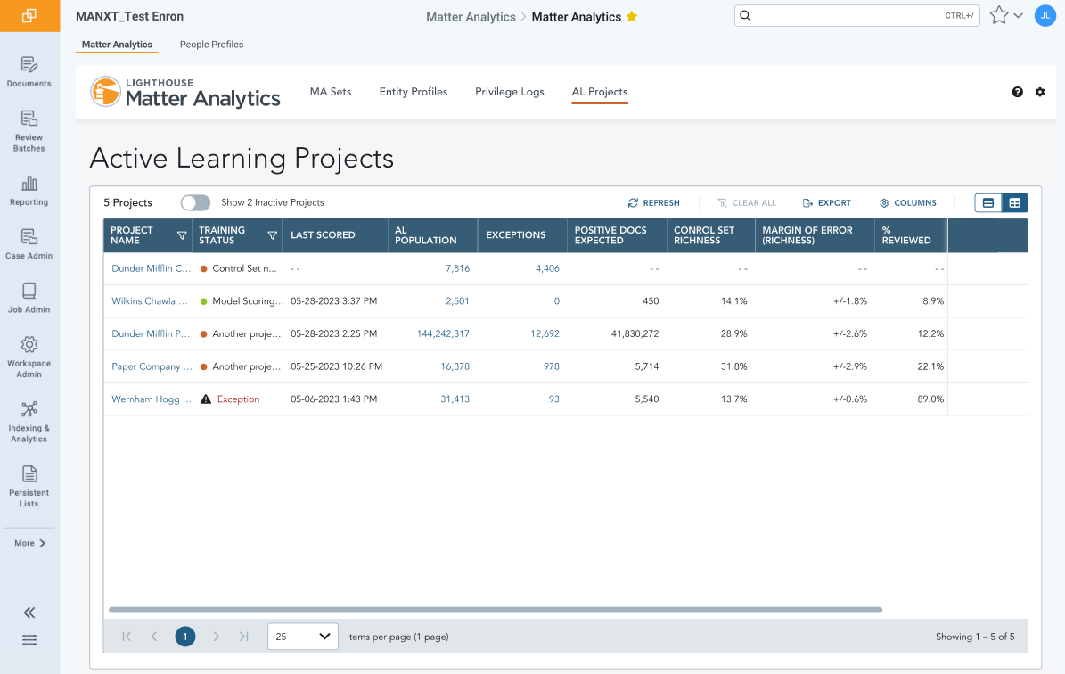
Task: Open AL population 144,242,317 link
Action: pyautogui.click(x=443, y=333)
